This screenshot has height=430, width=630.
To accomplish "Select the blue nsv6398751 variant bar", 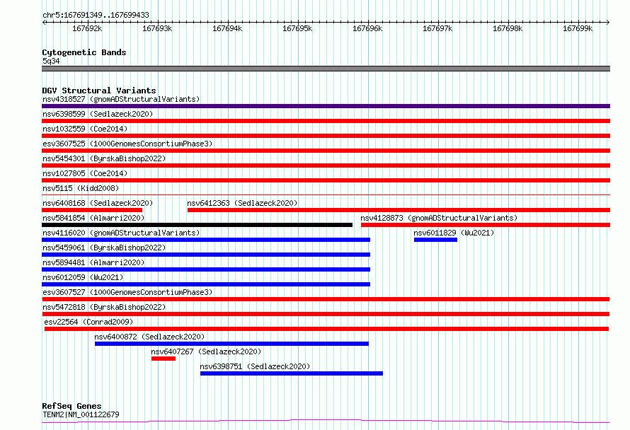I will 292,373.
